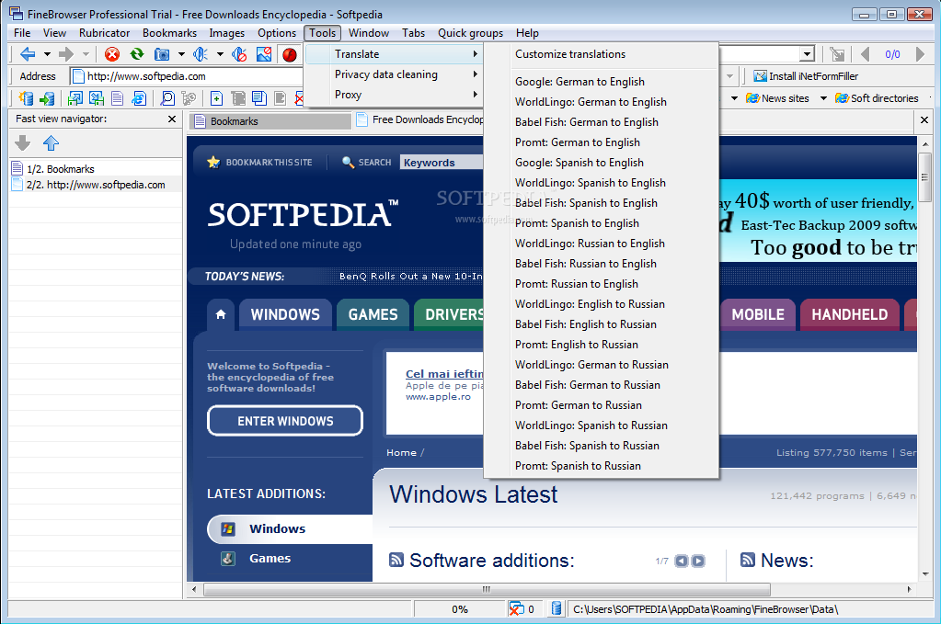Open the HANDHELD category tab

[x=849, y=314]
